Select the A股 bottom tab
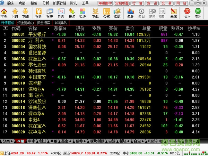 [21, 141]
